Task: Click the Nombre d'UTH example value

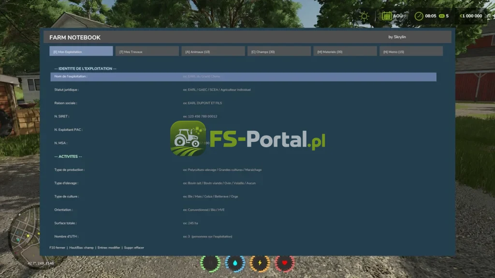Action: (207, 236)
